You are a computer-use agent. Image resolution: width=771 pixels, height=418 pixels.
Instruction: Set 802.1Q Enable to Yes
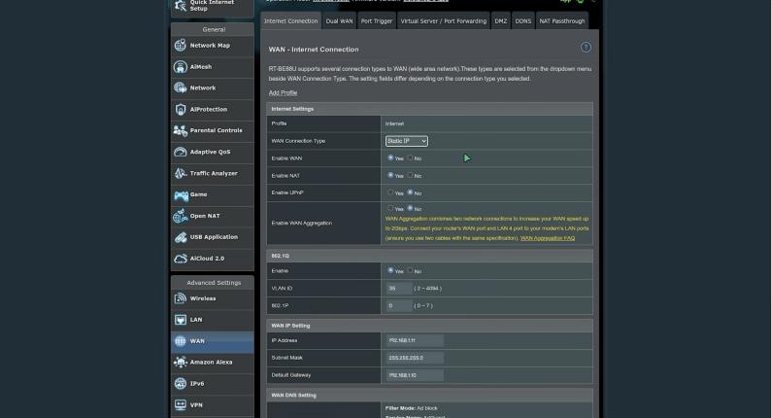click(390, 270)
